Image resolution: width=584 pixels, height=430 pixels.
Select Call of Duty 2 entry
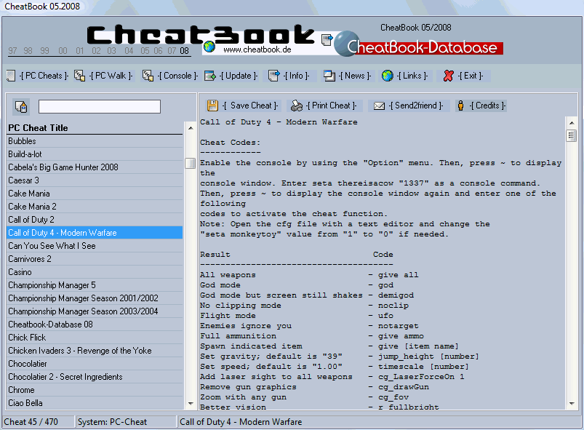click(x=95, y=220)
